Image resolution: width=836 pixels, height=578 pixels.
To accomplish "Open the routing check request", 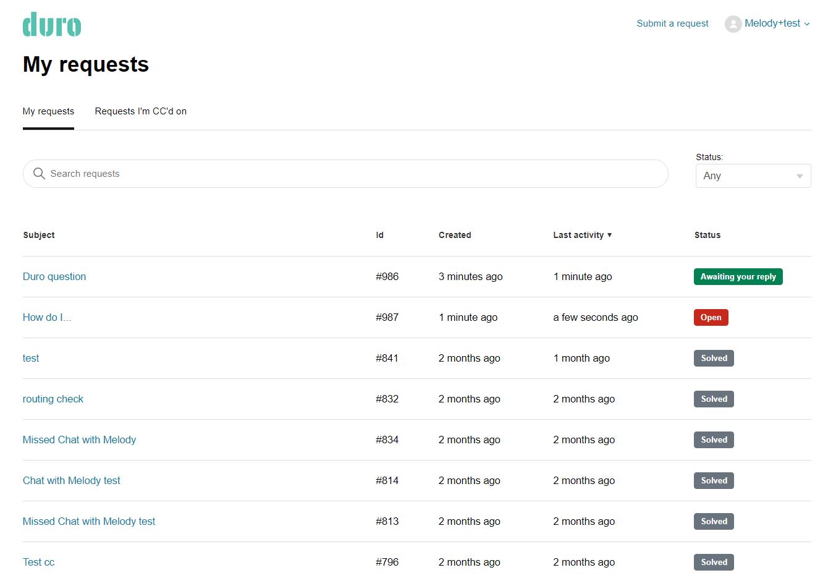I will [x=53, y=399].
